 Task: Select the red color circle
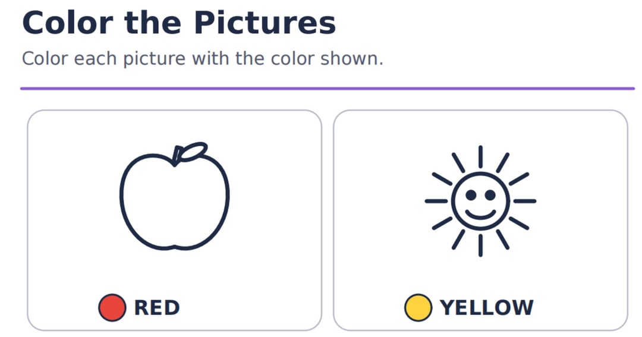click(112, 307)
